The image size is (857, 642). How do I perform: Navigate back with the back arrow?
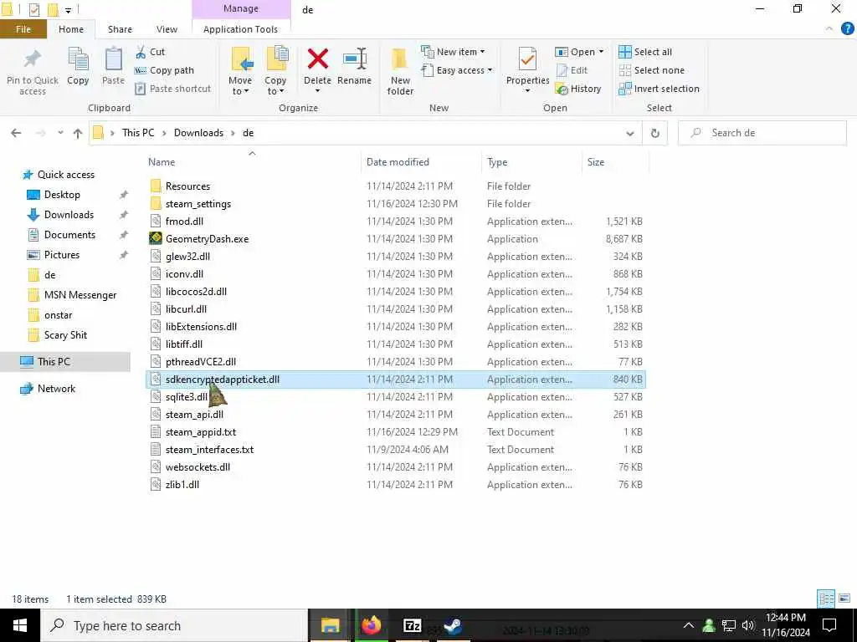[16, 133]
